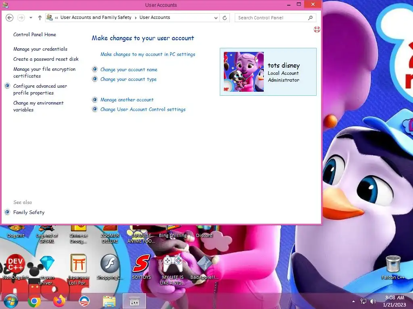Open Help via the lifebuoy icon
The image size is (413, 309).
point(317,29)
